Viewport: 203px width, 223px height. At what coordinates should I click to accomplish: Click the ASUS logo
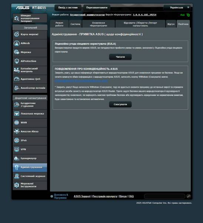(x=23, y=7)
